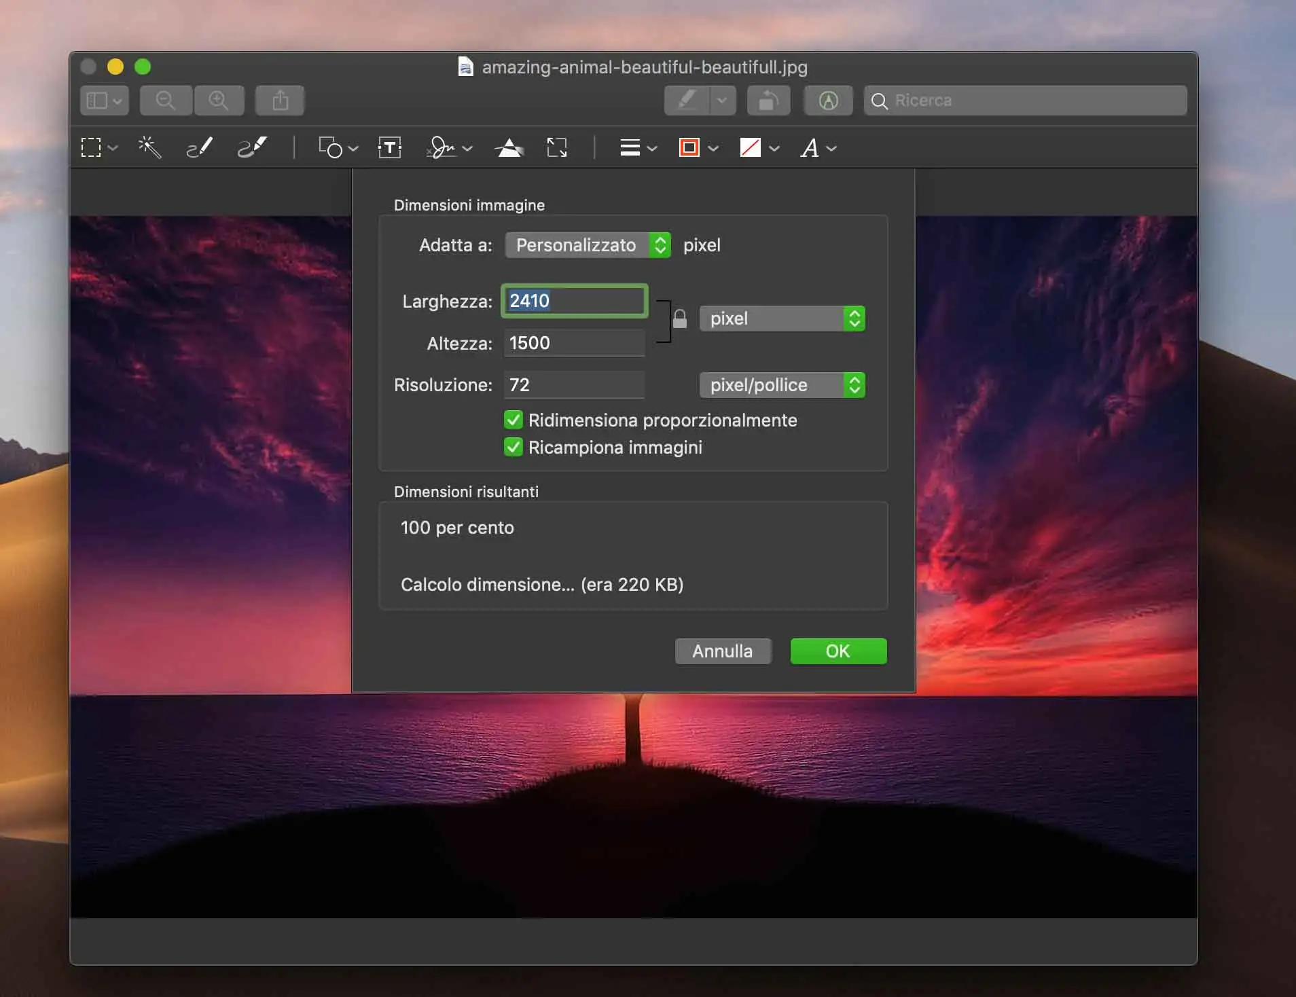The image size is (1296, 997).
Task: Open the signature menu
Action: coord(449,147)
